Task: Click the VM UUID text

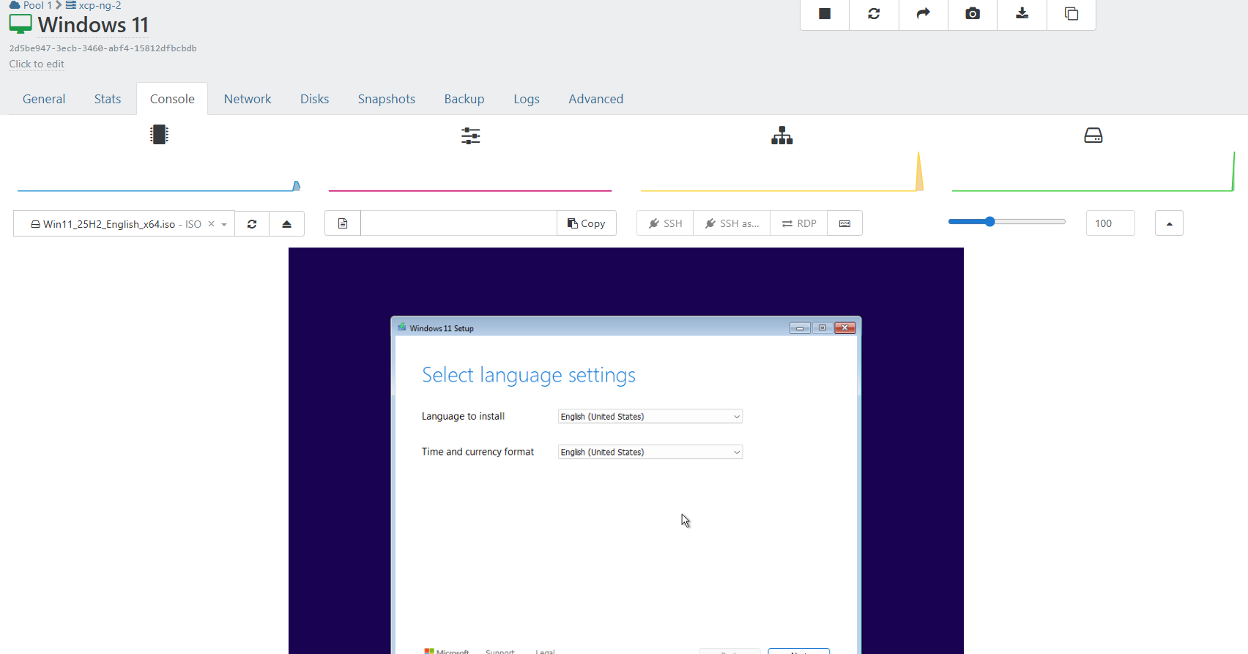Action: [x=103, y=48]
